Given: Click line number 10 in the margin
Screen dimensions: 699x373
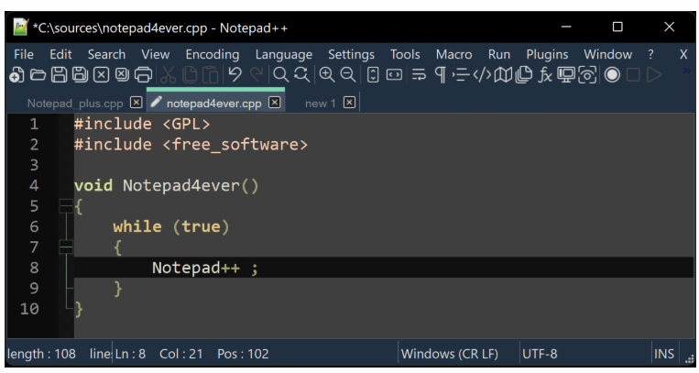Looking at the screenshot, I should pos(29,309).
